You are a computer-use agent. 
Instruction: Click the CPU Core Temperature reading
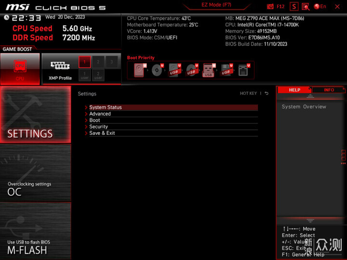159,18
